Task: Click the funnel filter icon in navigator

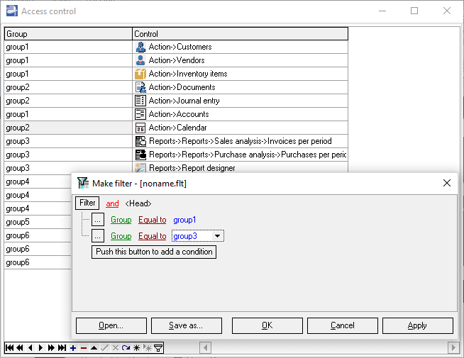Action: (158, 348)
